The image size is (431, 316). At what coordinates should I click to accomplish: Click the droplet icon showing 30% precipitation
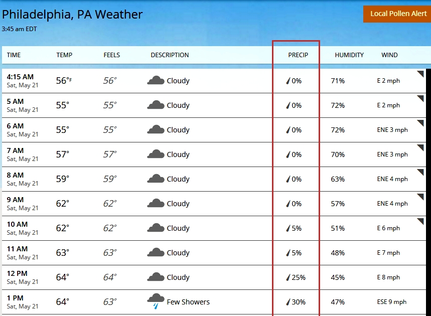point(288,302)
